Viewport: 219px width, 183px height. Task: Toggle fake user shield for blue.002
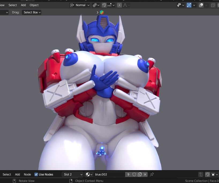click(x=134, y=174)
